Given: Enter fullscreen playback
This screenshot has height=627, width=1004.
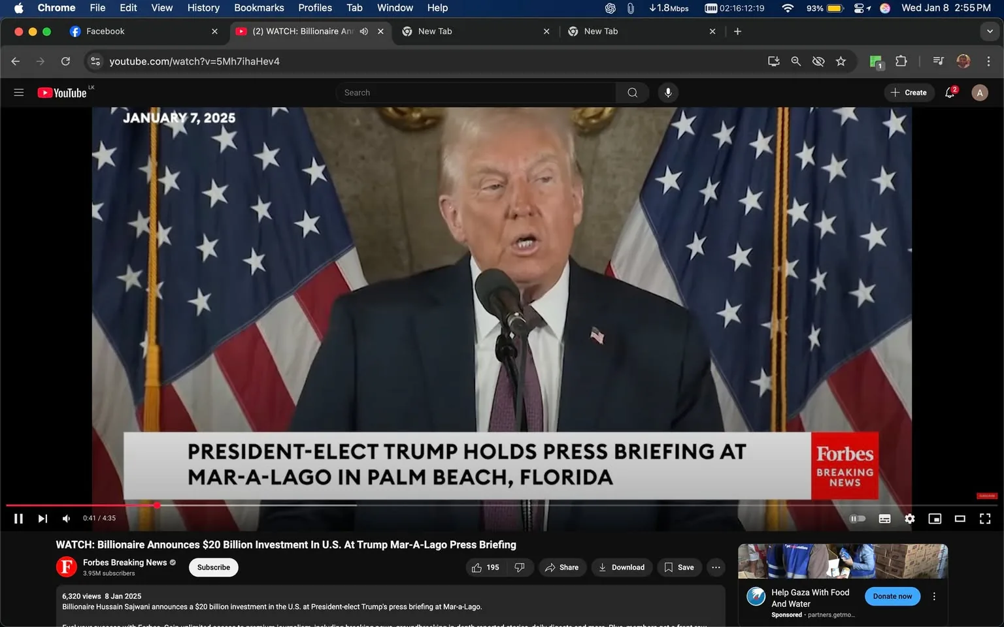Looking at the screenshot, I should (984, 518).
